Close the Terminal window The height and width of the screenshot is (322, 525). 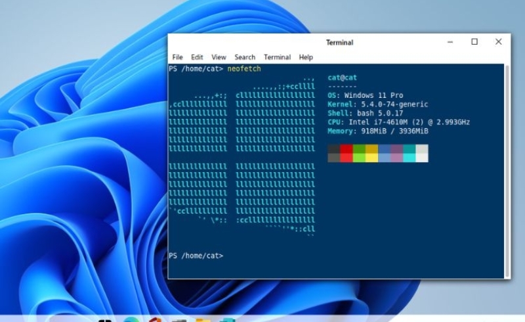(x=499, y=41)
